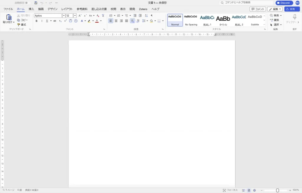Open the font size dropdown arrow
The height and width of the screenshot is (193, 302).
75,16
